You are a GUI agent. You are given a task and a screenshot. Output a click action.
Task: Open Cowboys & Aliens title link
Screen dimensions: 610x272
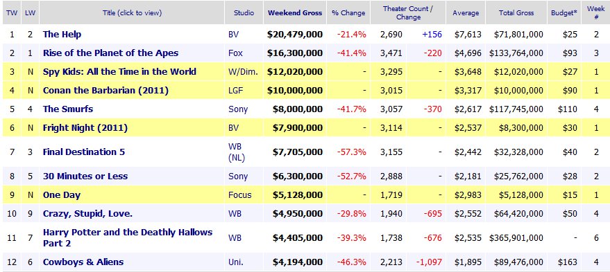coord(83,262)
